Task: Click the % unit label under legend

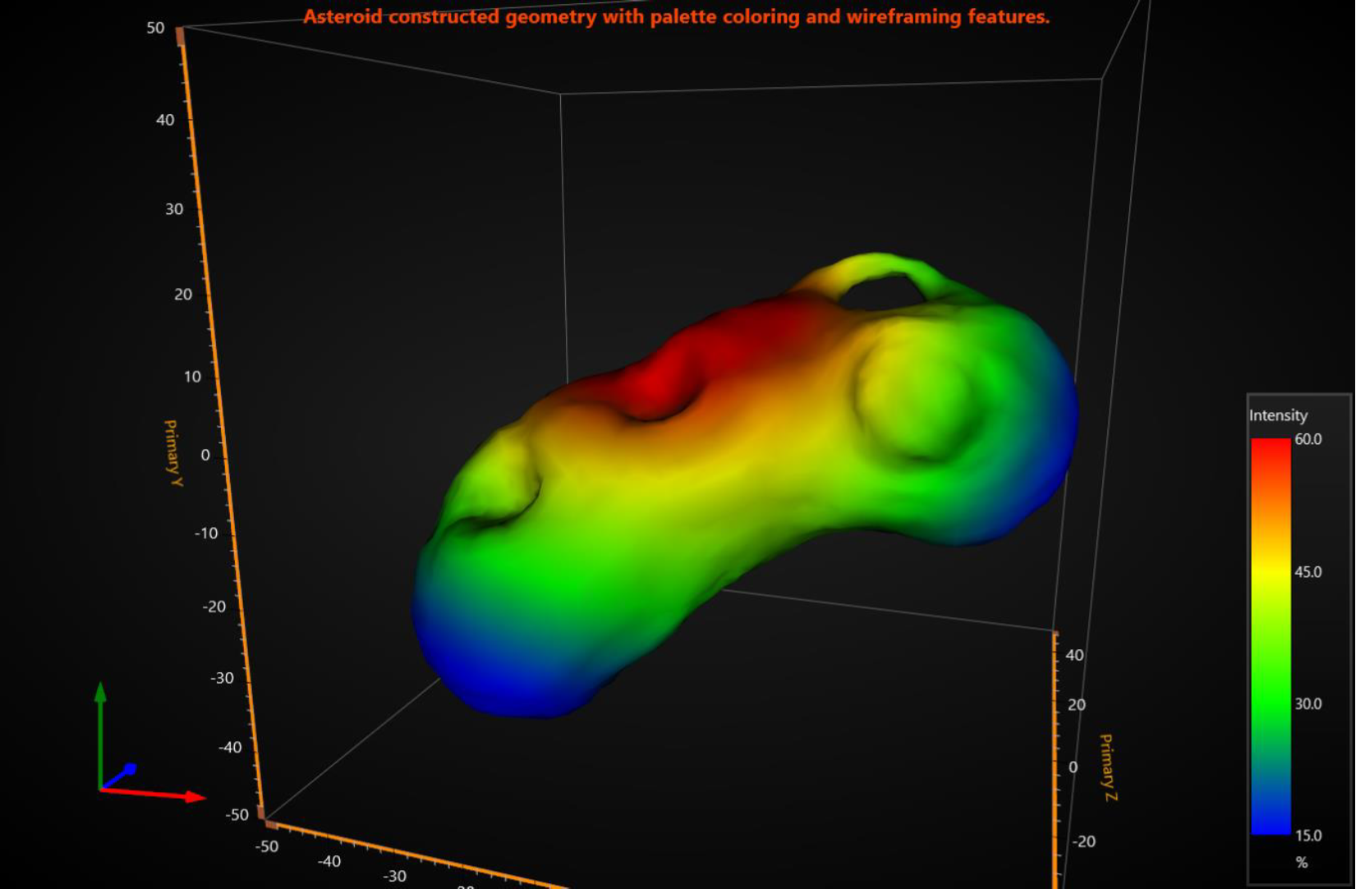Action: [x=1301, y=862]
